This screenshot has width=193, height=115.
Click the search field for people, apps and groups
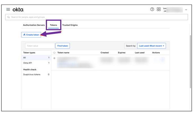tap(96, 17)
